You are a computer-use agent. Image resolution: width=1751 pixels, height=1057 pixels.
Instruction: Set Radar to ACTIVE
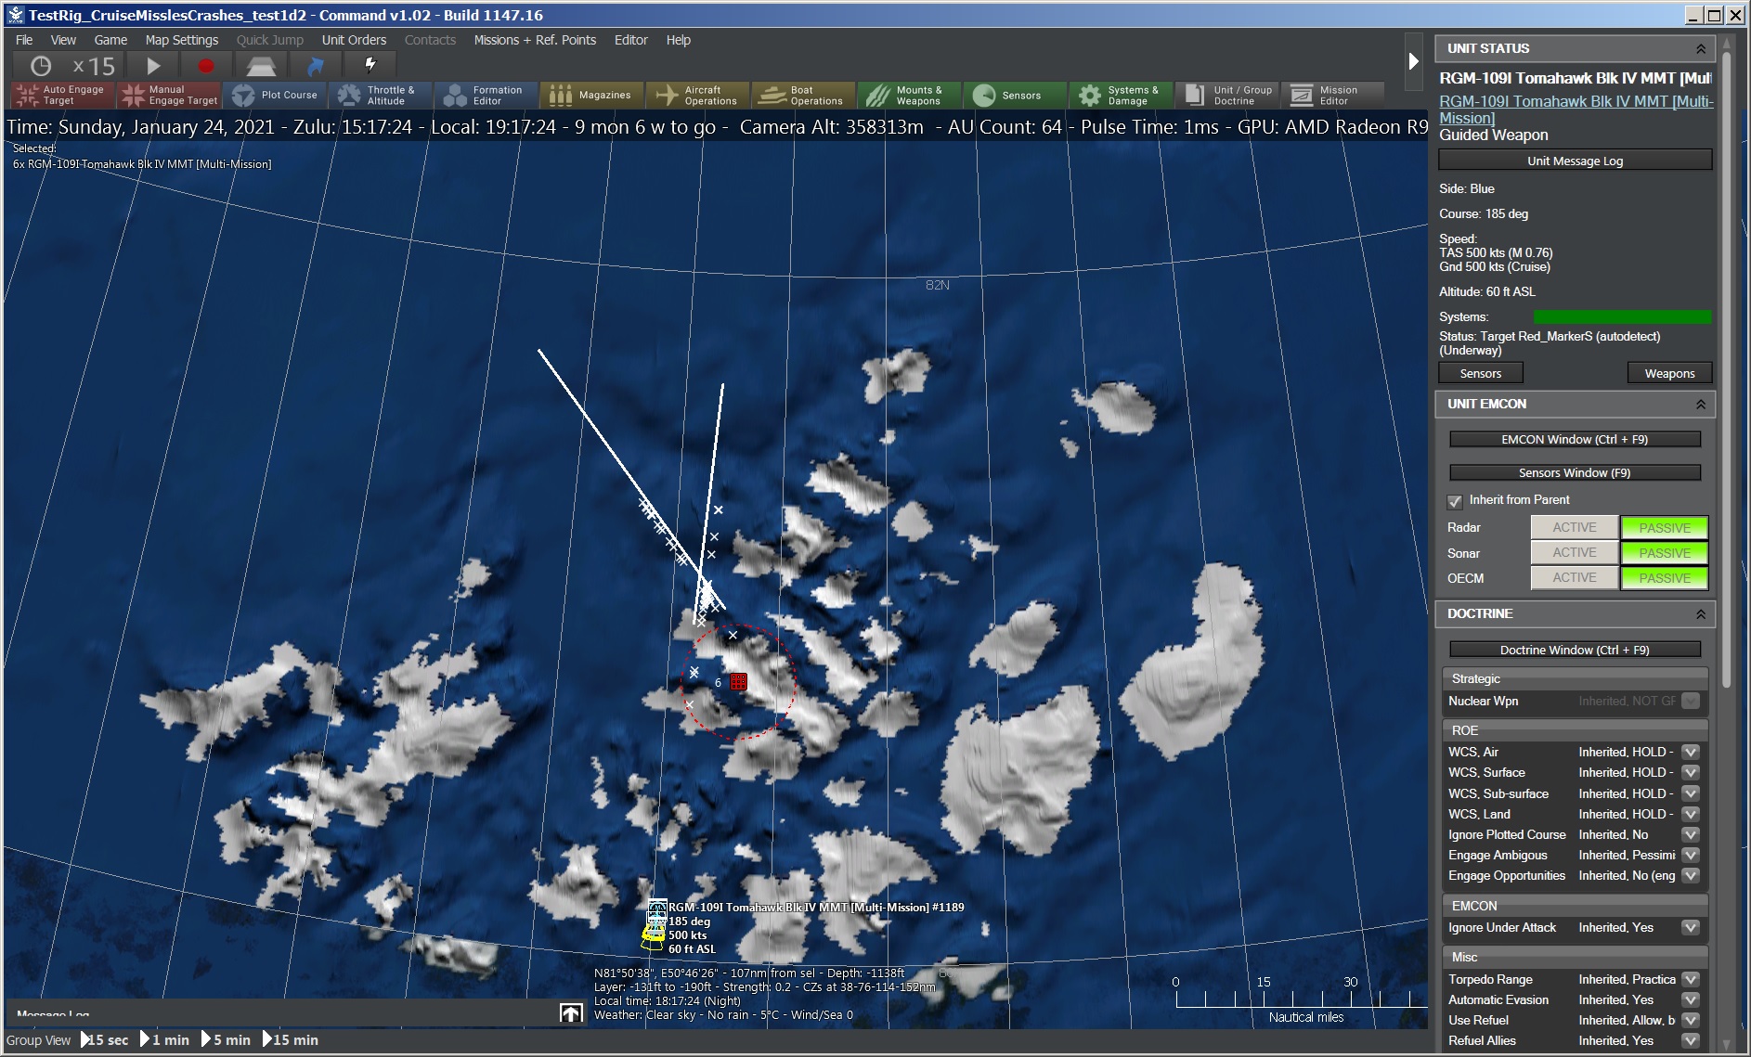tap(1574, 527)
